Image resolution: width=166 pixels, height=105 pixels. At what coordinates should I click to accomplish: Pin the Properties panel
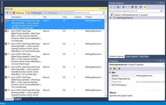coord(160,61)
